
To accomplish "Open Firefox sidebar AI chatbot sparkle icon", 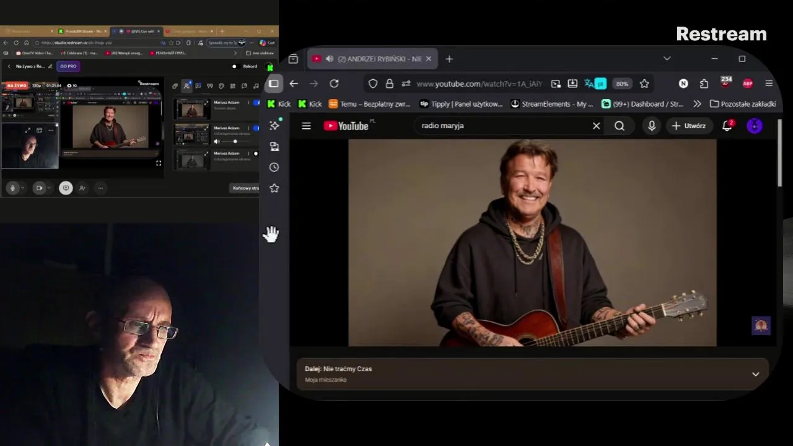I will pos(274,125).
